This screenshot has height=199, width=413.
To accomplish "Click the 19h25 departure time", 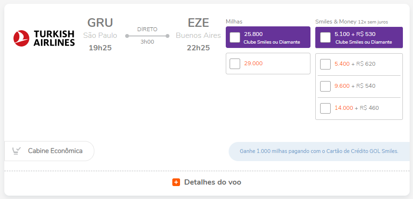I will [100, 47].
